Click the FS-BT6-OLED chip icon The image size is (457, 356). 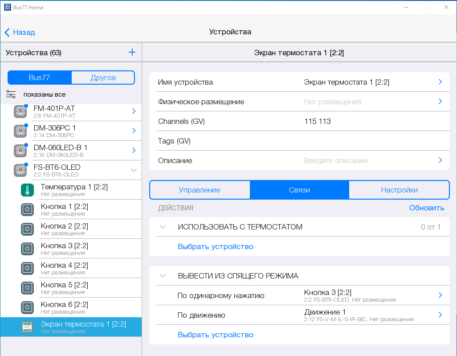[20, 170]
